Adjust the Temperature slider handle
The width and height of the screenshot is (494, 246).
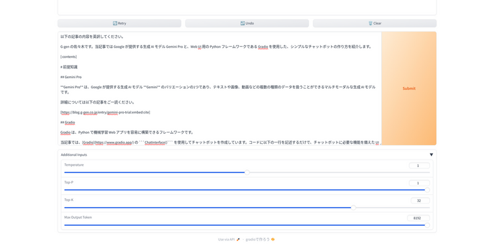pos(248,173)
